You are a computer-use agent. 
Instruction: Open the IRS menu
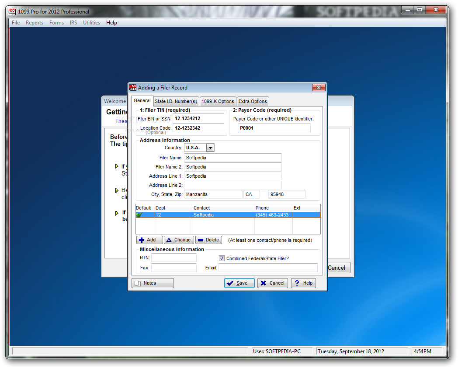coord(73,22)
